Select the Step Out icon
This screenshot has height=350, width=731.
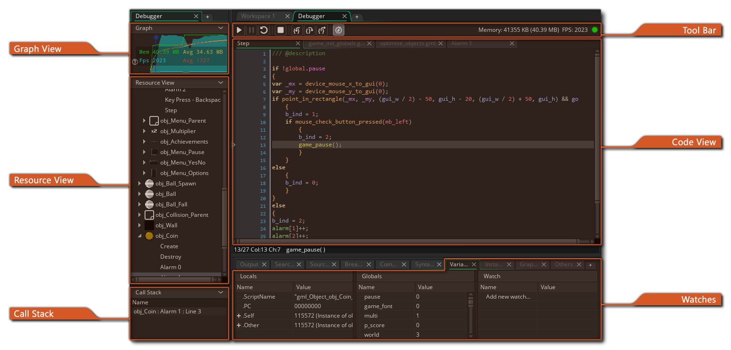[x=322, y=29]
